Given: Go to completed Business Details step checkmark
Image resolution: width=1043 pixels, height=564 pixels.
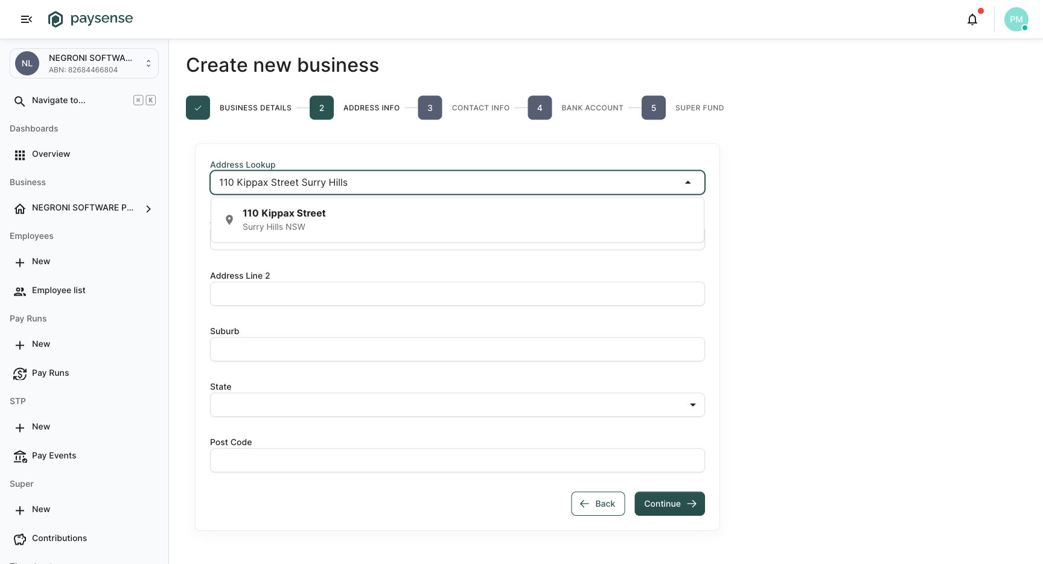Looking at the screenshot, I should pyautogui.click(x=198, y=108).
